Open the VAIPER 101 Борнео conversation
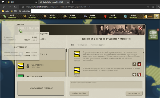Screen dimensions: 160x98 (41, 66)
